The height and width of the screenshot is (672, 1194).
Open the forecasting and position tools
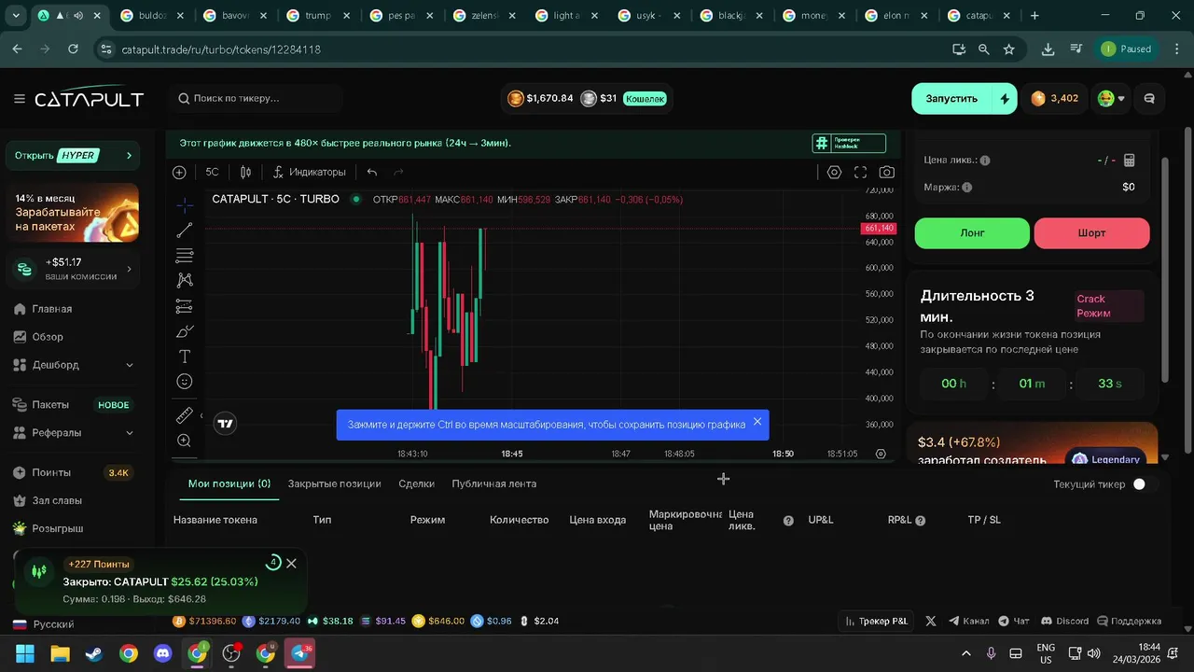point(185,306)
